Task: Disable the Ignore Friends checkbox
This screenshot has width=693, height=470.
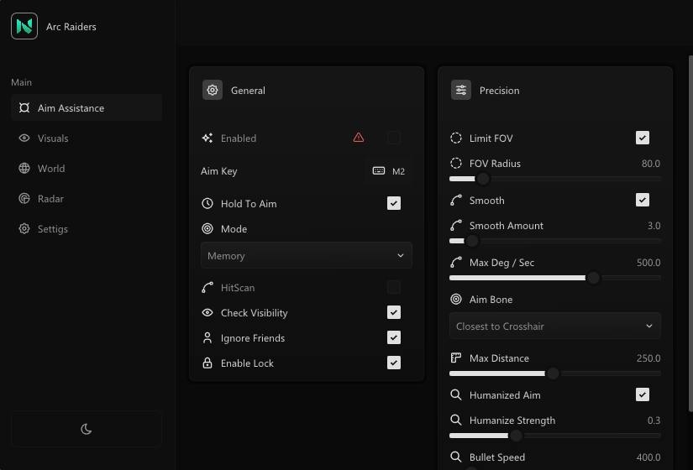Action: (394, 337)
